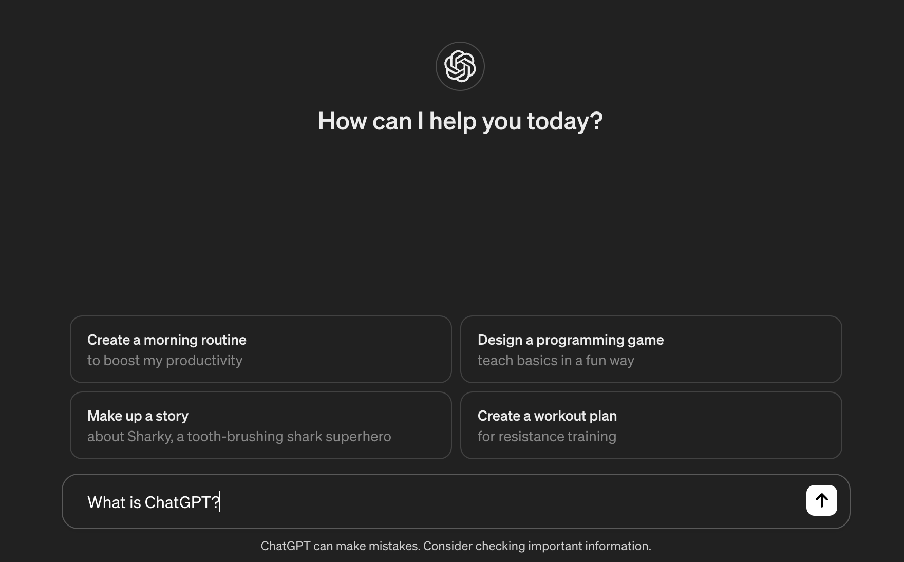This screenshot has width=904, height=562.
Task: Click "for resistance training" subtitle text
Action: 547,437
